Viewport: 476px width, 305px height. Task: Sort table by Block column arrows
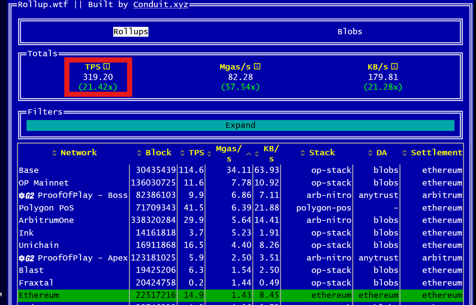[x=139, y=153]
